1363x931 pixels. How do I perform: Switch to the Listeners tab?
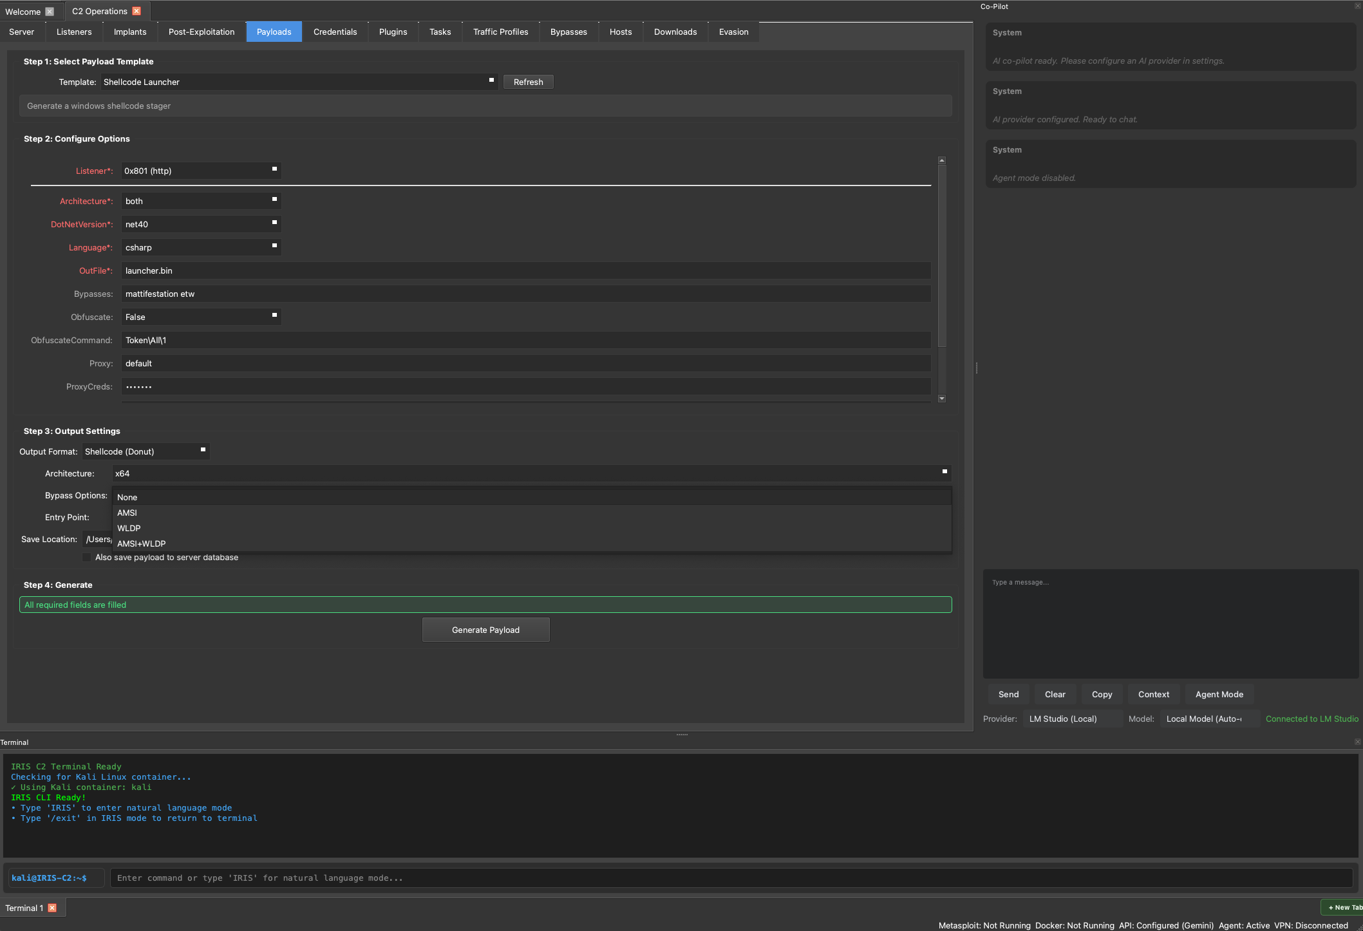pyautogui.click(x=74, y=32)
